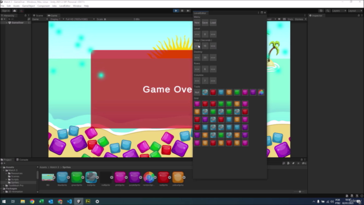Expand the GameOver scene in Hierarchy

click(6, 23)
